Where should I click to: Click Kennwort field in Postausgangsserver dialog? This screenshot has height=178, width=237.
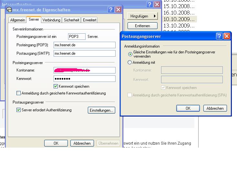pos(192,80)
